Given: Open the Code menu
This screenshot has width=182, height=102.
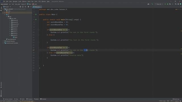Looking at the screenshot, I should [x=20, y=1].
